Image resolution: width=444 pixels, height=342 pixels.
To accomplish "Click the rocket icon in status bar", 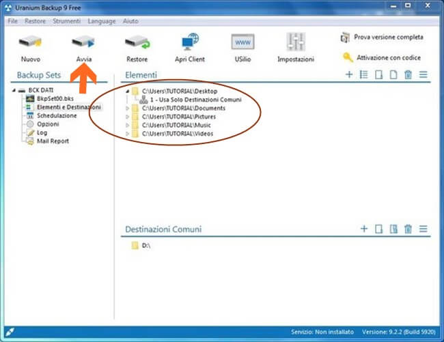I will tap(10, 332).
